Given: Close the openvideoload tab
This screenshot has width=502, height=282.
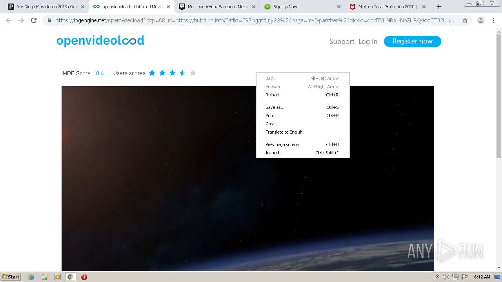Looking at the screenshot, I should click(168, 7).
